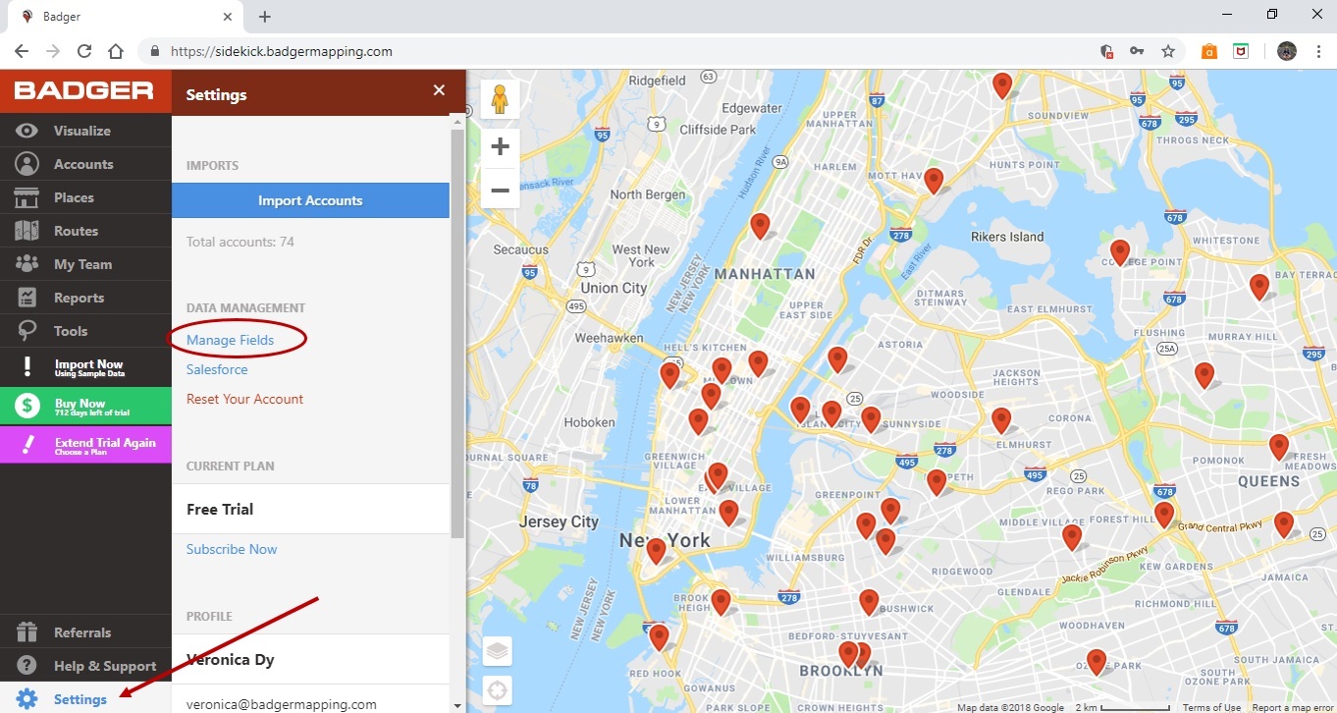Click the Settings panel scrollbar
Image resolution: width=1337 pixels, height=713 pixels.
pos(456,334)
